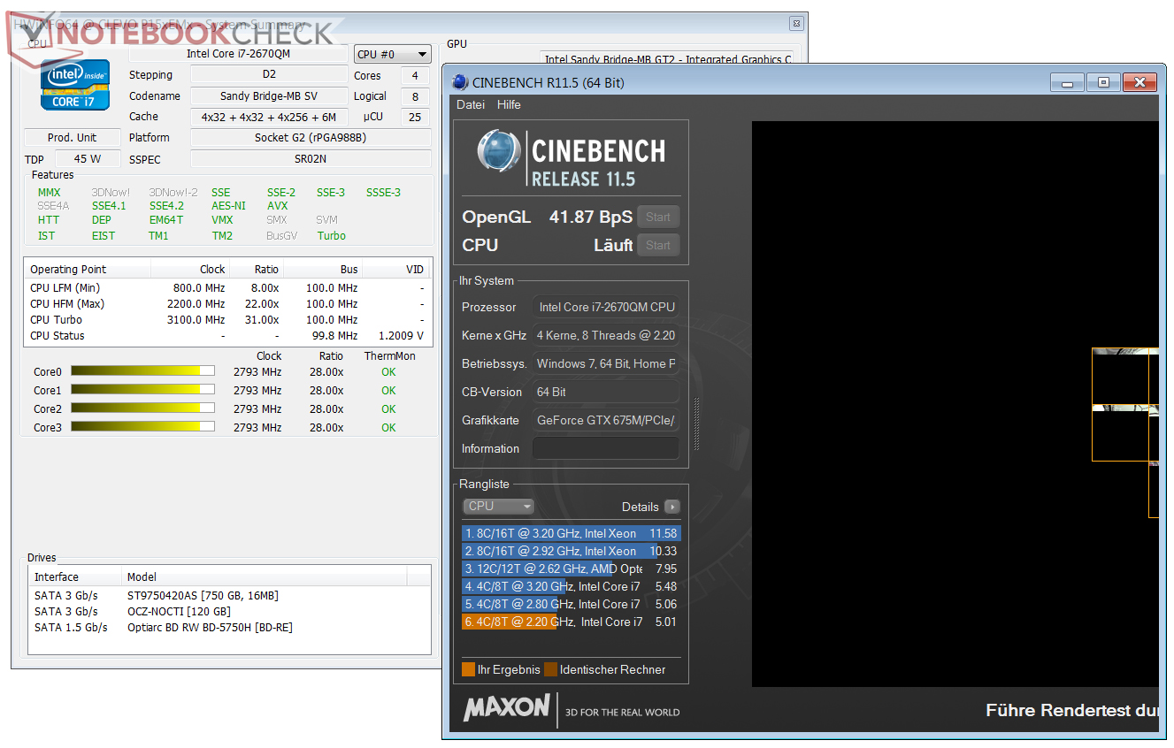Click the Prod. Unit button

coord(73,138)
